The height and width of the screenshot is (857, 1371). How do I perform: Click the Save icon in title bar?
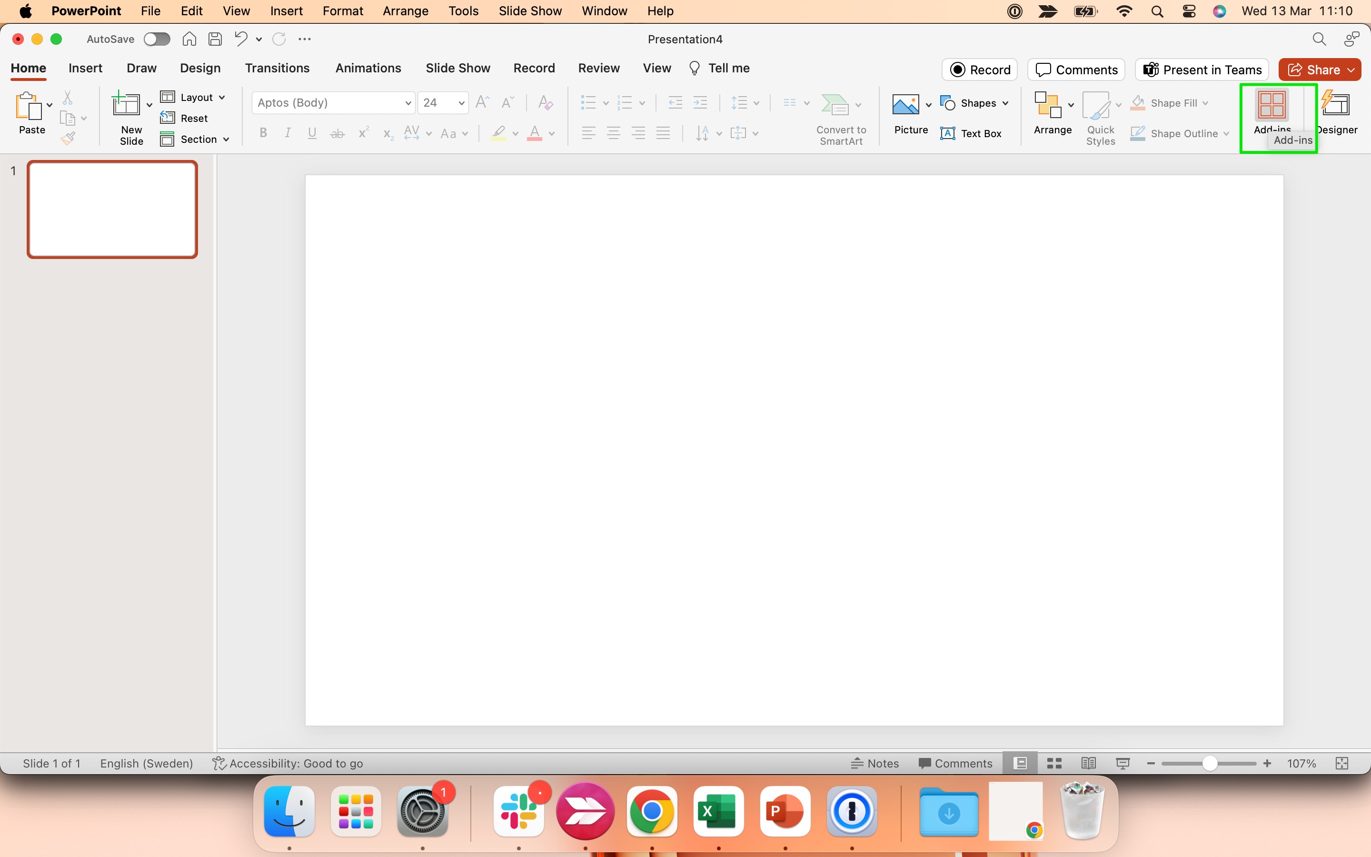[215, 39]
